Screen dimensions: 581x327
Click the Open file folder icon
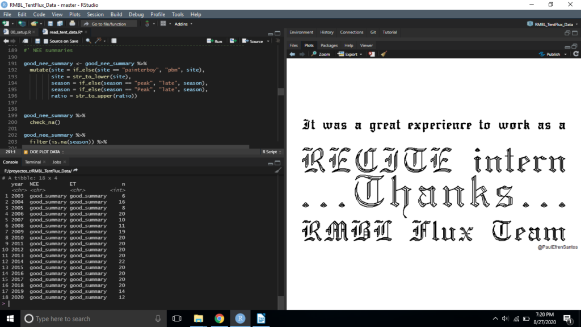click(33, 24)
